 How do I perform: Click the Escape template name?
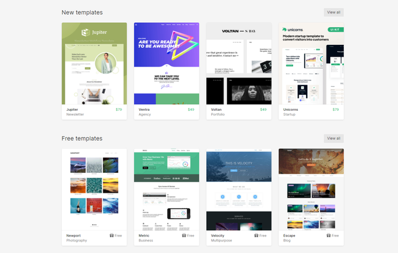click(x=289, y=236)
